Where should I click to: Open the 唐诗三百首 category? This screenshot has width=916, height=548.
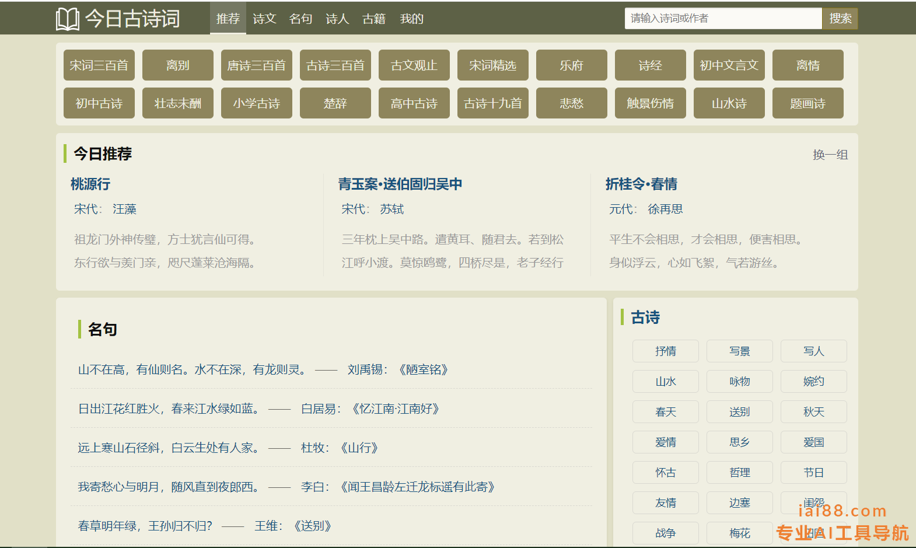(257, 65)
